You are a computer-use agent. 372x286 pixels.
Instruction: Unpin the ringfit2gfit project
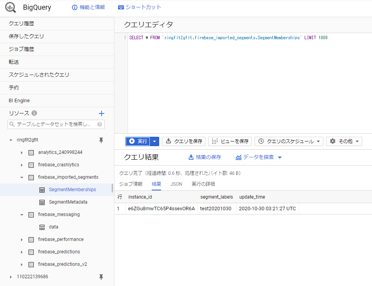(101, 140)
